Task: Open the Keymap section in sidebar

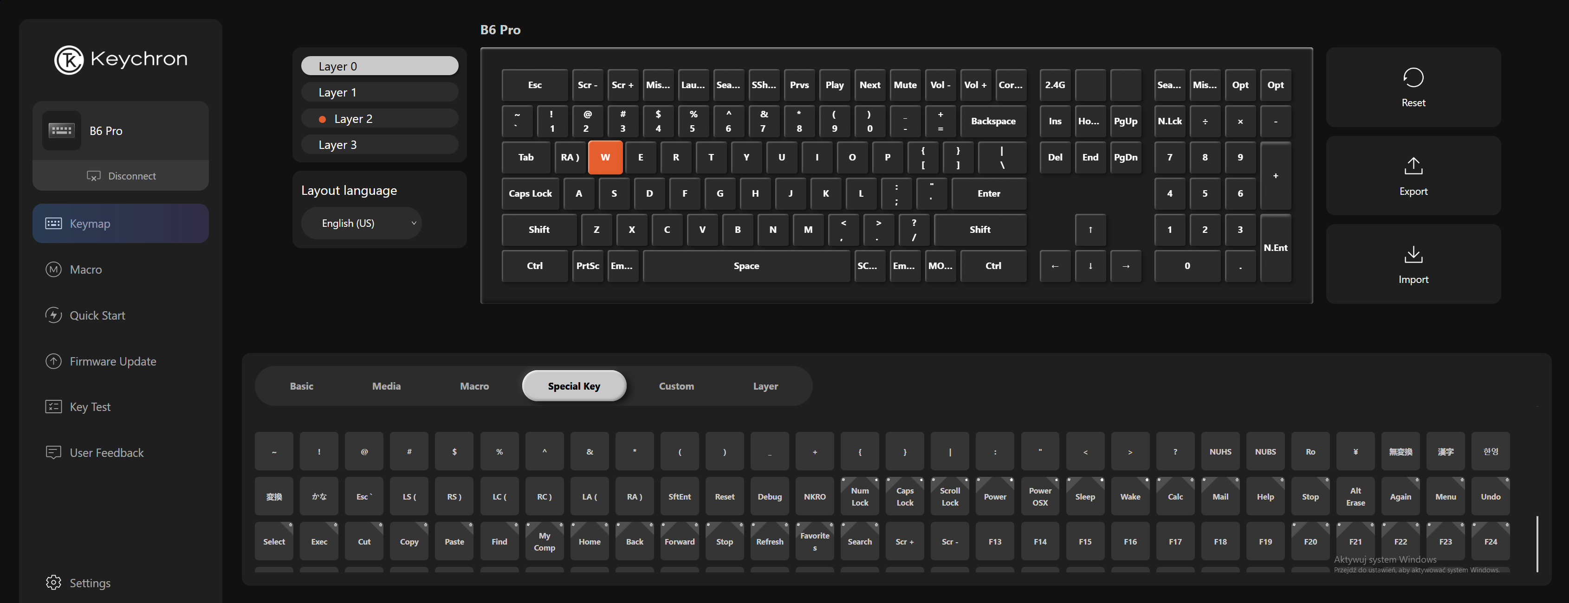Action: (121, 223)
